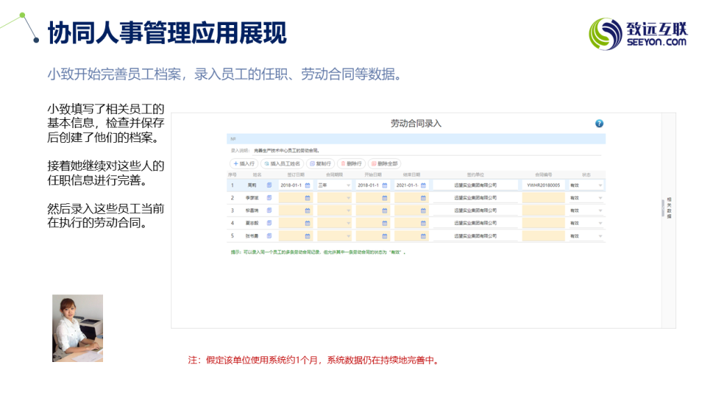The height and width of the screenshot is (401, 713).
Task: Click the 插入员工姓名 button
Action: [x=283, y=163]
